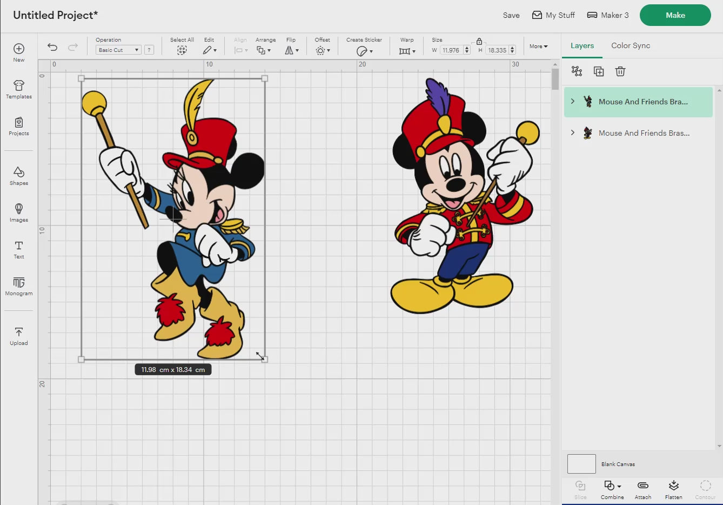This screenshot has width=723, height=505.
Task: Select the highlighted Mouse And Friends Bra... layer
Action: pos(638,102)
